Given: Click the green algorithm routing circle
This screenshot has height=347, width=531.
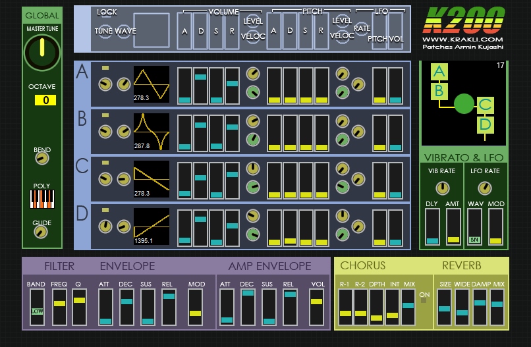Looking at the screenshot, I should click(x=464, y=103).
